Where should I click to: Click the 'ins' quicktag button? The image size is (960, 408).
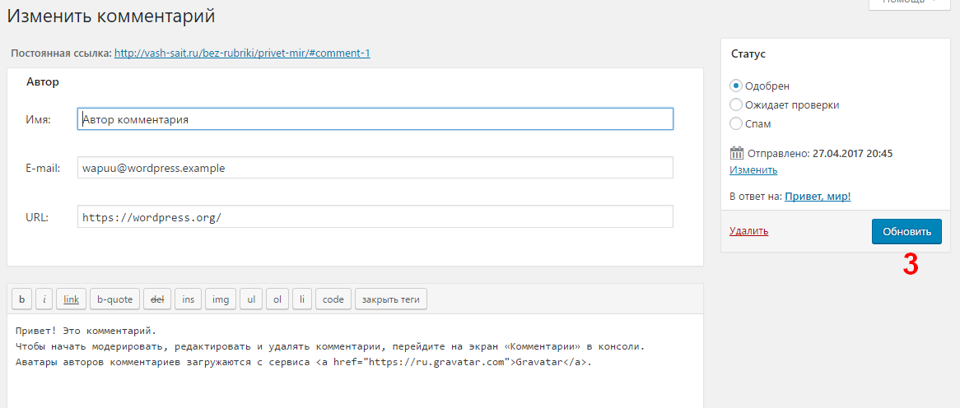click(188, 299)
